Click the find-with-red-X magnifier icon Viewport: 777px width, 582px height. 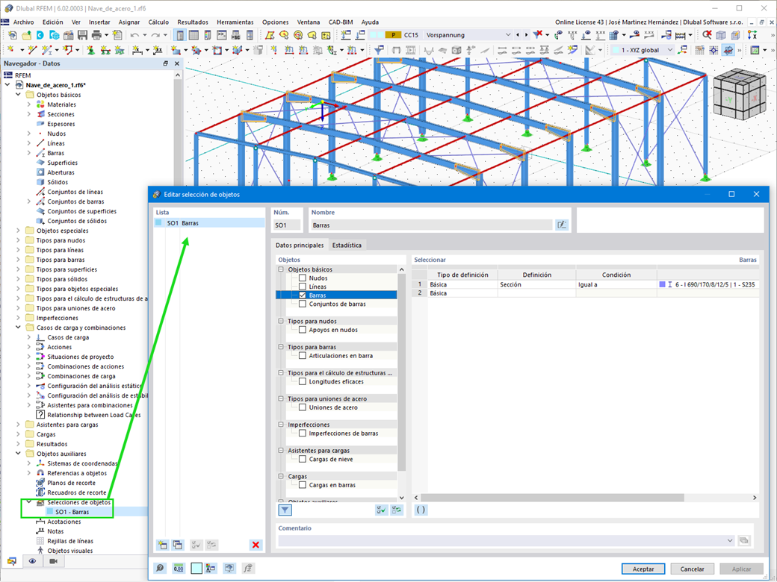(x=707, y=34)
